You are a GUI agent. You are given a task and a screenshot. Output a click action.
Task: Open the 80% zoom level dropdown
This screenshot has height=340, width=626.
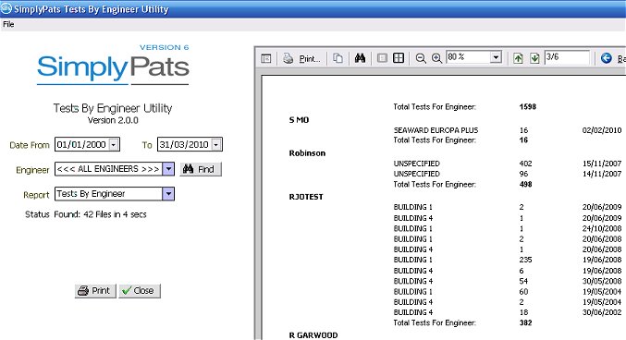[x=496, y=57]
